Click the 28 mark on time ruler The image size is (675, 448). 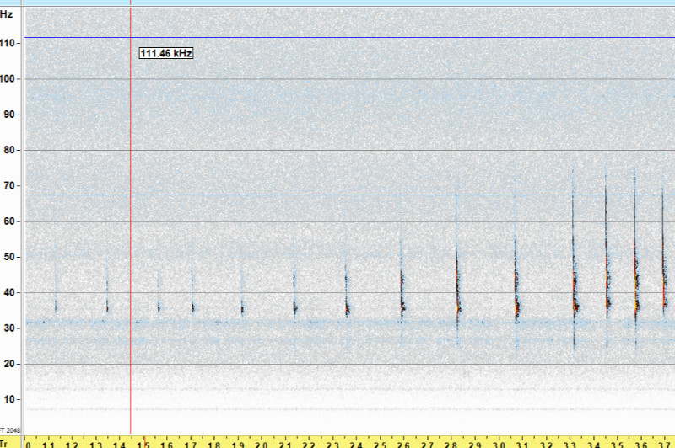click(x=451, y=443)
